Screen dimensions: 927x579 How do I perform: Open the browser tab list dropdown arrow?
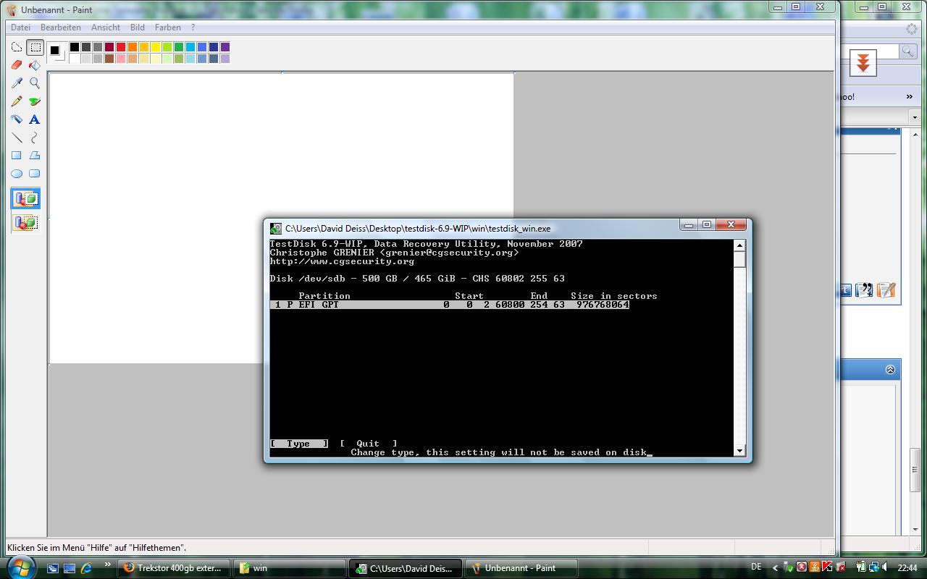(x=915, y=117)
